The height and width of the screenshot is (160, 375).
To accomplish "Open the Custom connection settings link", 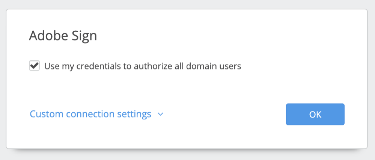I will pyautogui.click(x=90, y=114).
